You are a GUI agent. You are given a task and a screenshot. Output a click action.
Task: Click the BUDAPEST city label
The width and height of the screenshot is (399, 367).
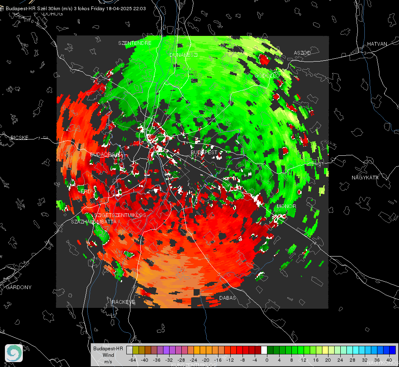(x=204, y=152)
